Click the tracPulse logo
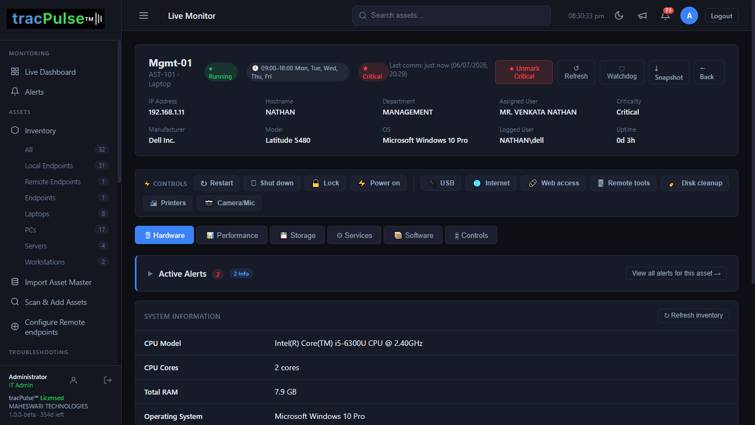This screenshot has width=755, height=425. [55, 19]
